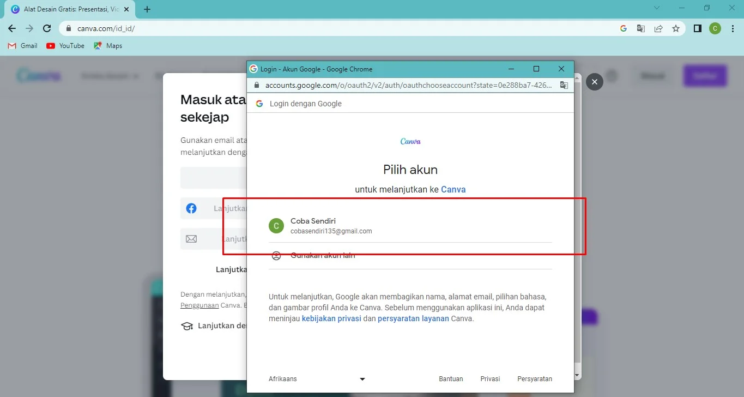Open the kebijakan privasi link
This screenshot has height=397, width=744.
pyautogui.click(x=331, y=318)
